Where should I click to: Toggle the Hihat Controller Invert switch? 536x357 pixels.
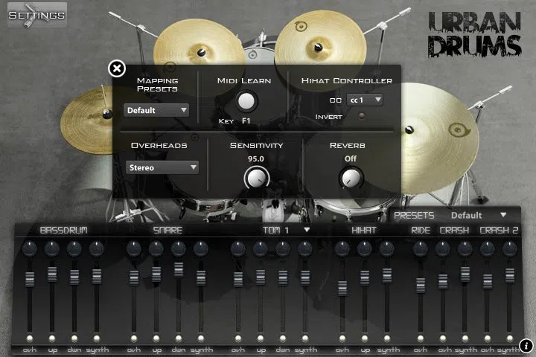tap(361, 116)
